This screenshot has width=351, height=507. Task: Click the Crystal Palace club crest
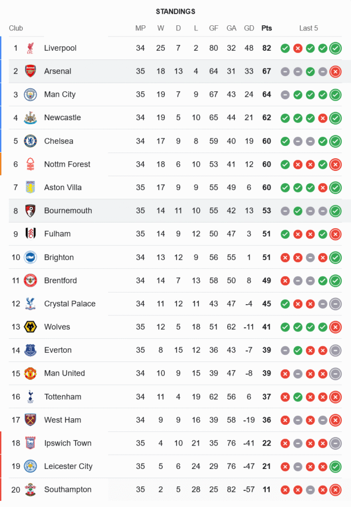pos(30,304)
